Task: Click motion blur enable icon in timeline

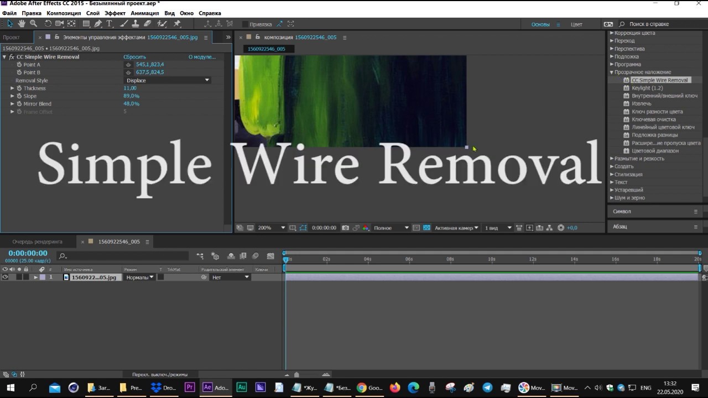Action: [x=255, y=256]
